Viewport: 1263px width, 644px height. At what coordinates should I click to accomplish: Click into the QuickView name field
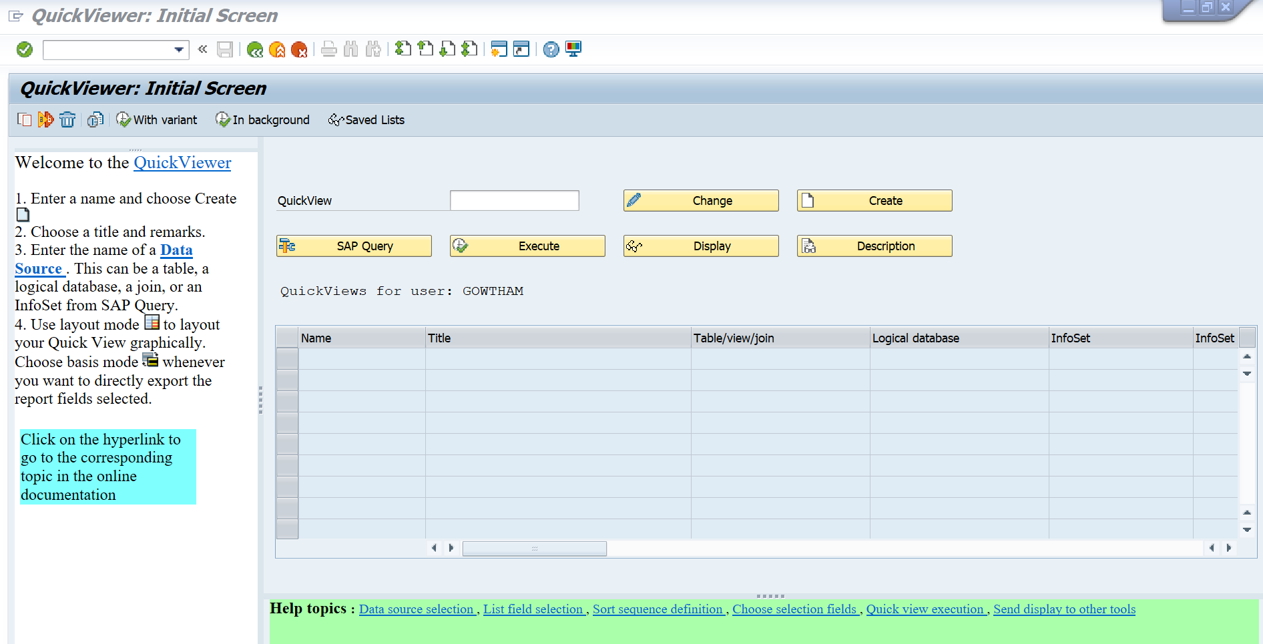514,201
